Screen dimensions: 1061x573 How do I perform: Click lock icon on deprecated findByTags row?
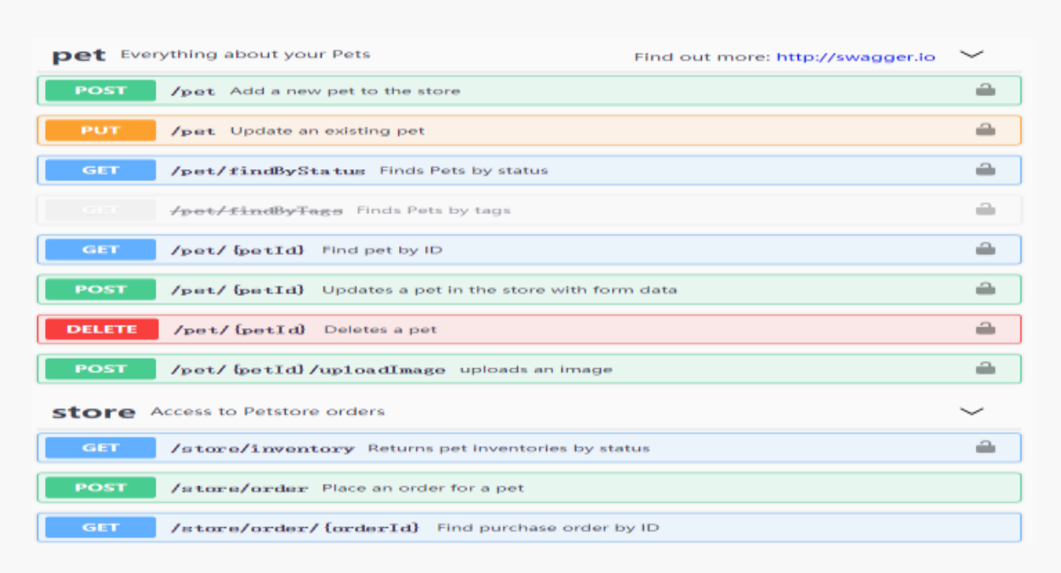pos(985,210)
